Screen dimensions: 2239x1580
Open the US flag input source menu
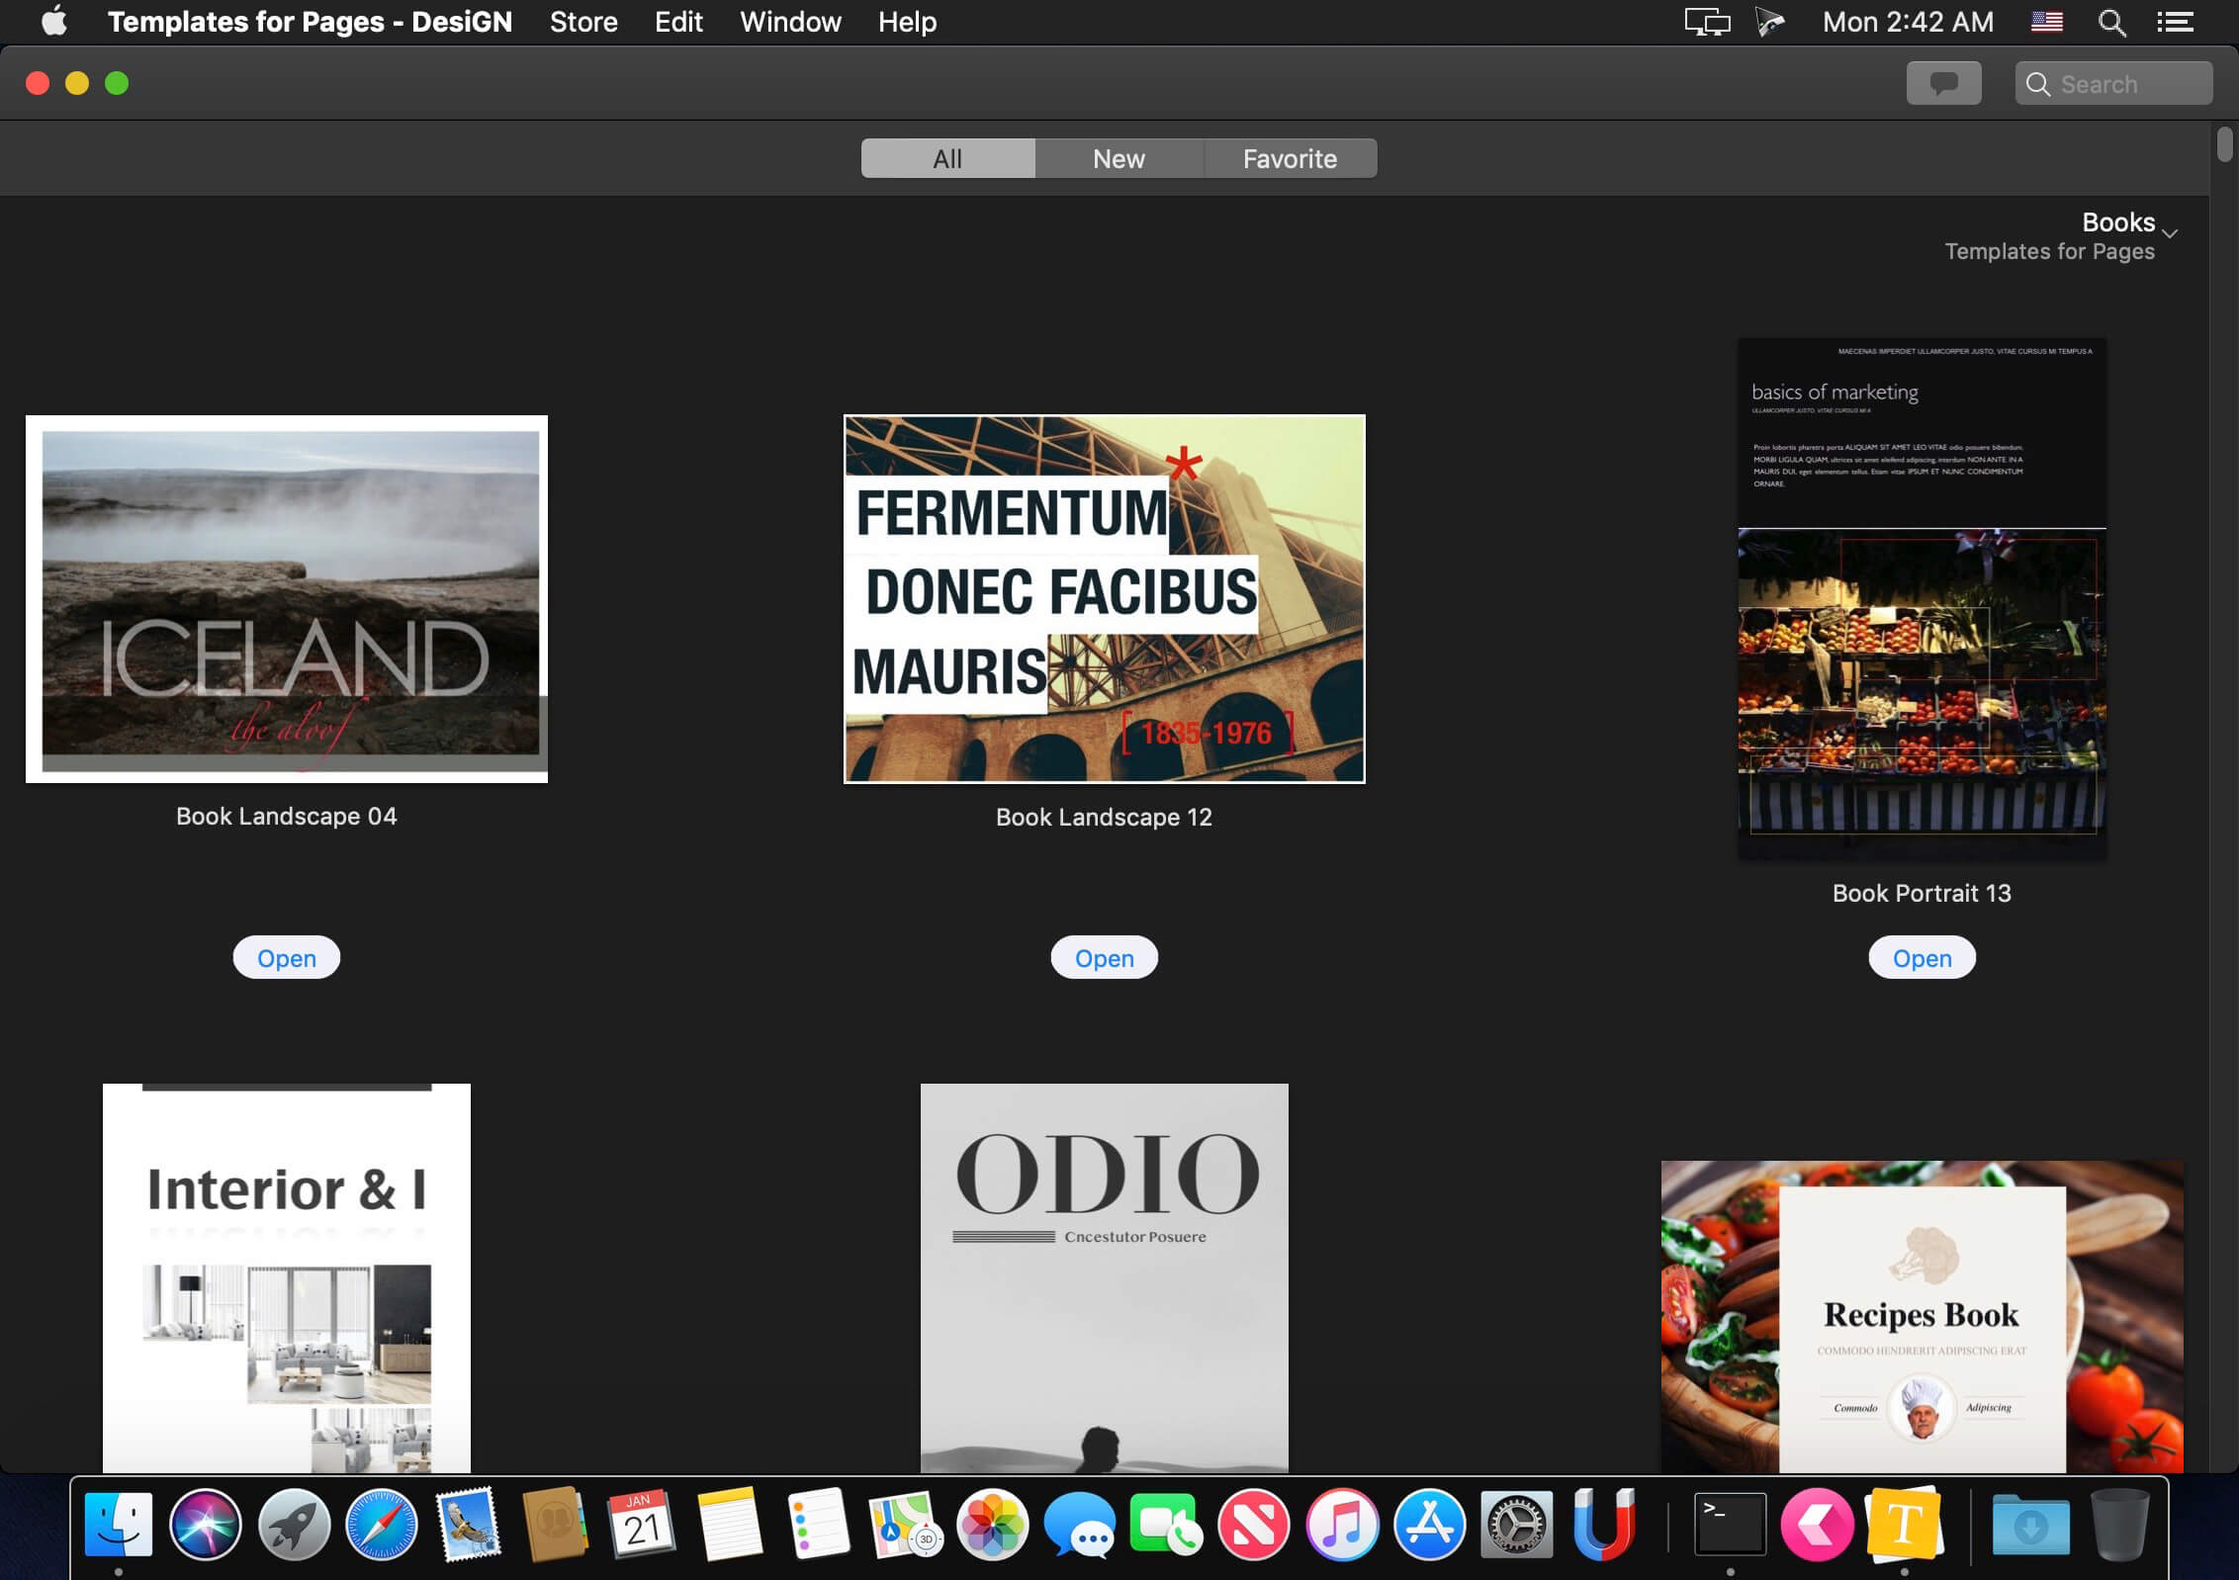(x=2046, y=22)
